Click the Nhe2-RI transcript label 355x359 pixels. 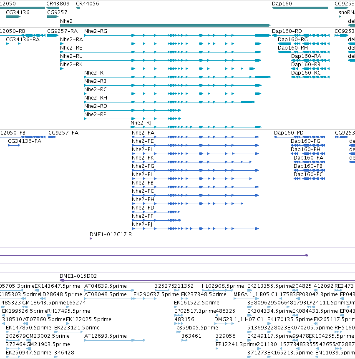point(94,73)
